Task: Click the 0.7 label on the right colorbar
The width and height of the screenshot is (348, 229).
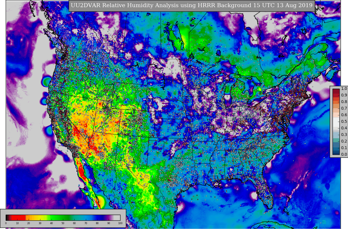Action: 344,108
